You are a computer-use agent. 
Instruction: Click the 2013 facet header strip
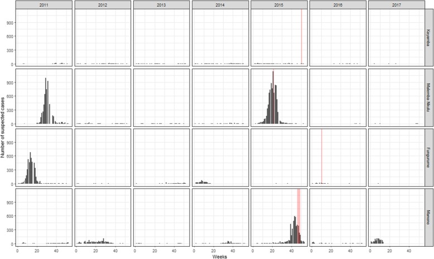click(x=161, y=4)
